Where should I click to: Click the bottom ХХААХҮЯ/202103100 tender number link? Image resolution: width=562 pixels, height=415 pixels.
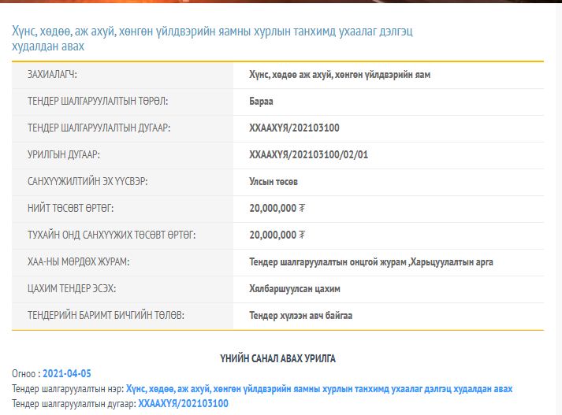point(183,404)
